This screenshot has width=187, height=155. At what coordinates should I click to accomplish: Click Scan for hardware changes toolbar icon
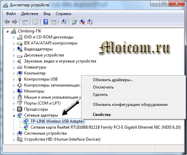point(64,22)
